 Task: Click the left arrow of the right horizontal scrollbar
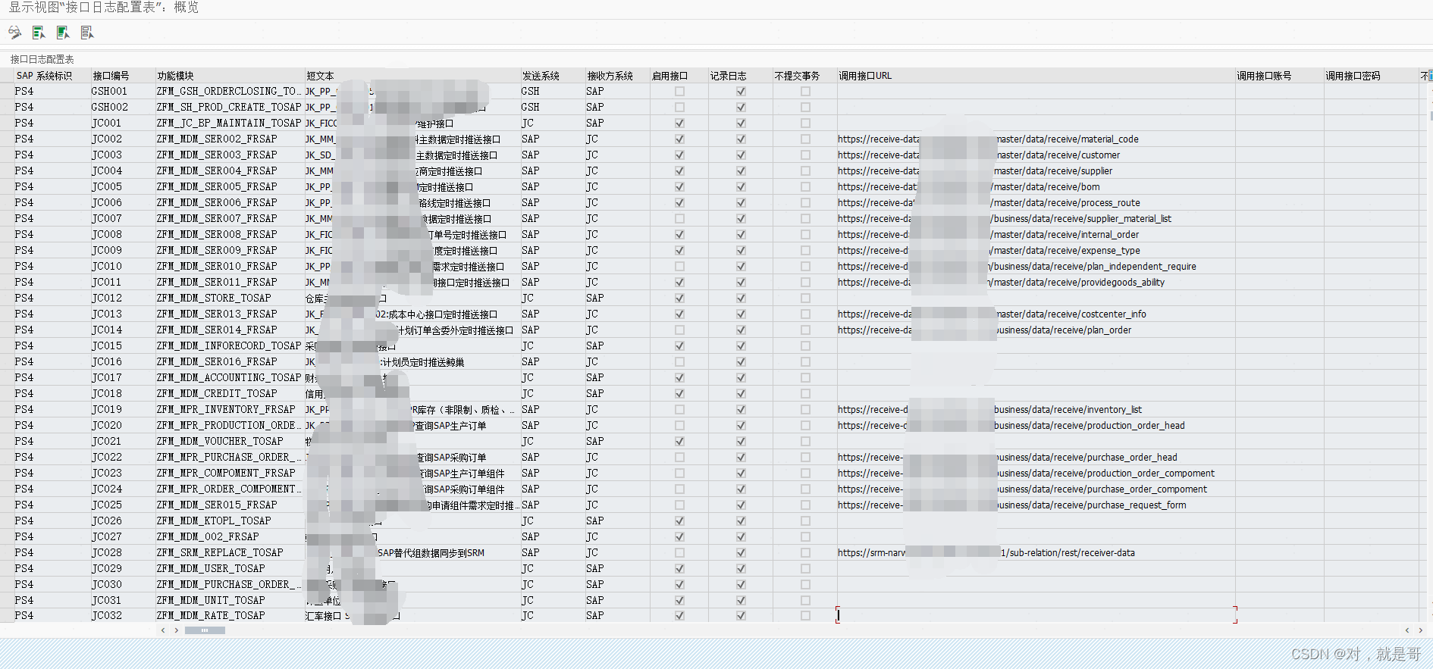[1407, 630]
